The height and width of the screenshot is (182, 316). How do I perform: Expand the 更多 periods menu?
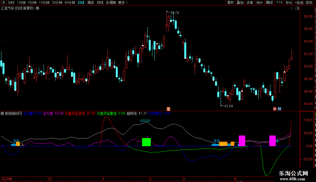[x=123, y=3]
